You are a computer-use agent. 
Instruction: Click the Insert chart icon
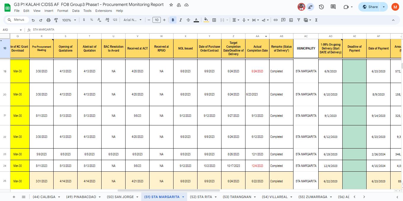[291, 20]
